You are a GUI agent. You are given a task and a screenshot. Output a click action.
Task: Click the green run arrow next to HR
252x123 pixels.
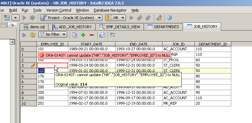(131, 18)
